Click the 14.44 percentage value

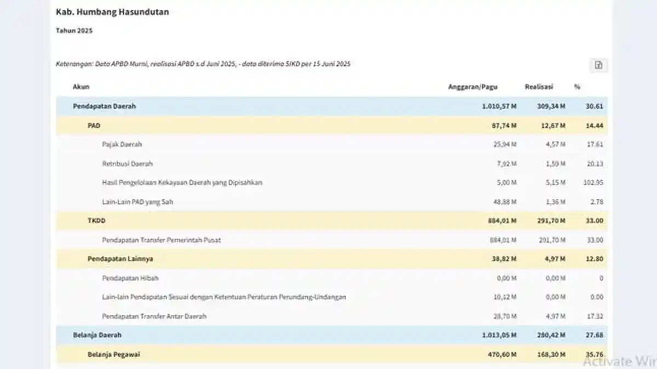pos(595,125)
